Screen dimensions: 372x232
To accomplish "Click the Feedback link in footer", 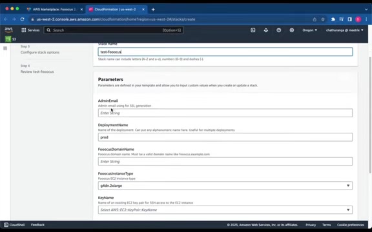I will [x=37, y=225].
